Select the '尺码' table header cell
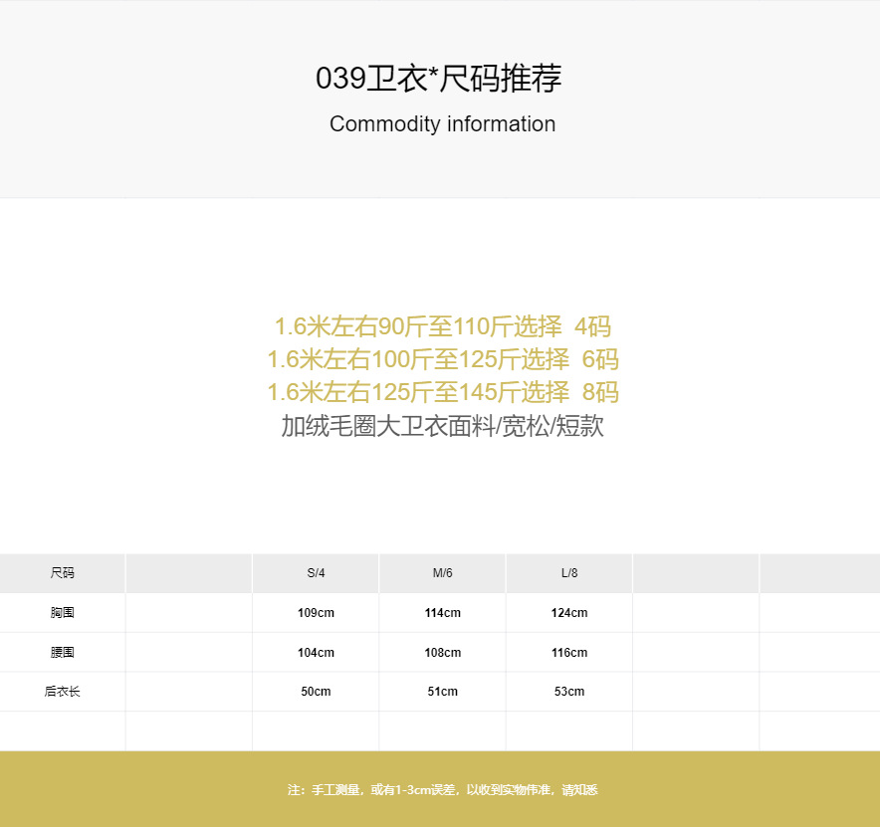Screen dimensions: 880x827 click(63, 573)
